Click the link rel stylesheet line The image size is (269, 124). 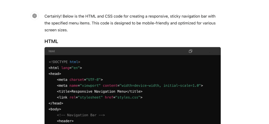click(x=100, y=97)
